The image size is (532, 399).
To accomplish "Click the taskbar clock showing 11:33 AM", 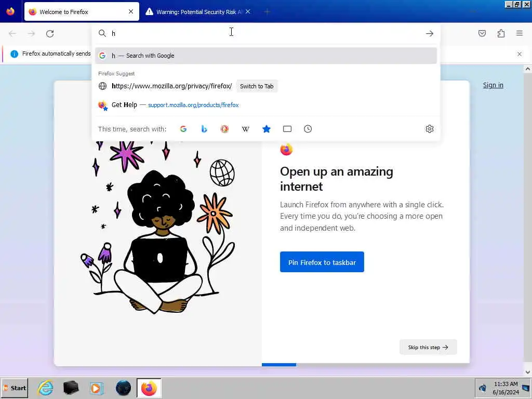I will [x=506, y=384].
